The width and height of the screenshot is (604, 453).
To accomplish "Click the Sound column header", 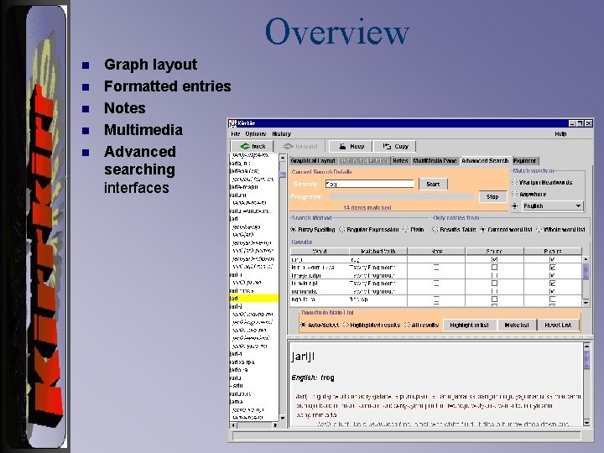I will pyautogui.click(x=494, y=251).
